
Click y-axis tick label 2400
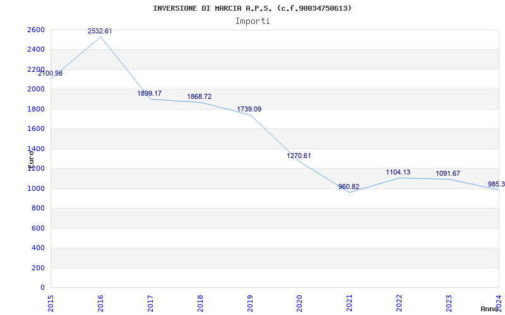(x=36, y=50)
